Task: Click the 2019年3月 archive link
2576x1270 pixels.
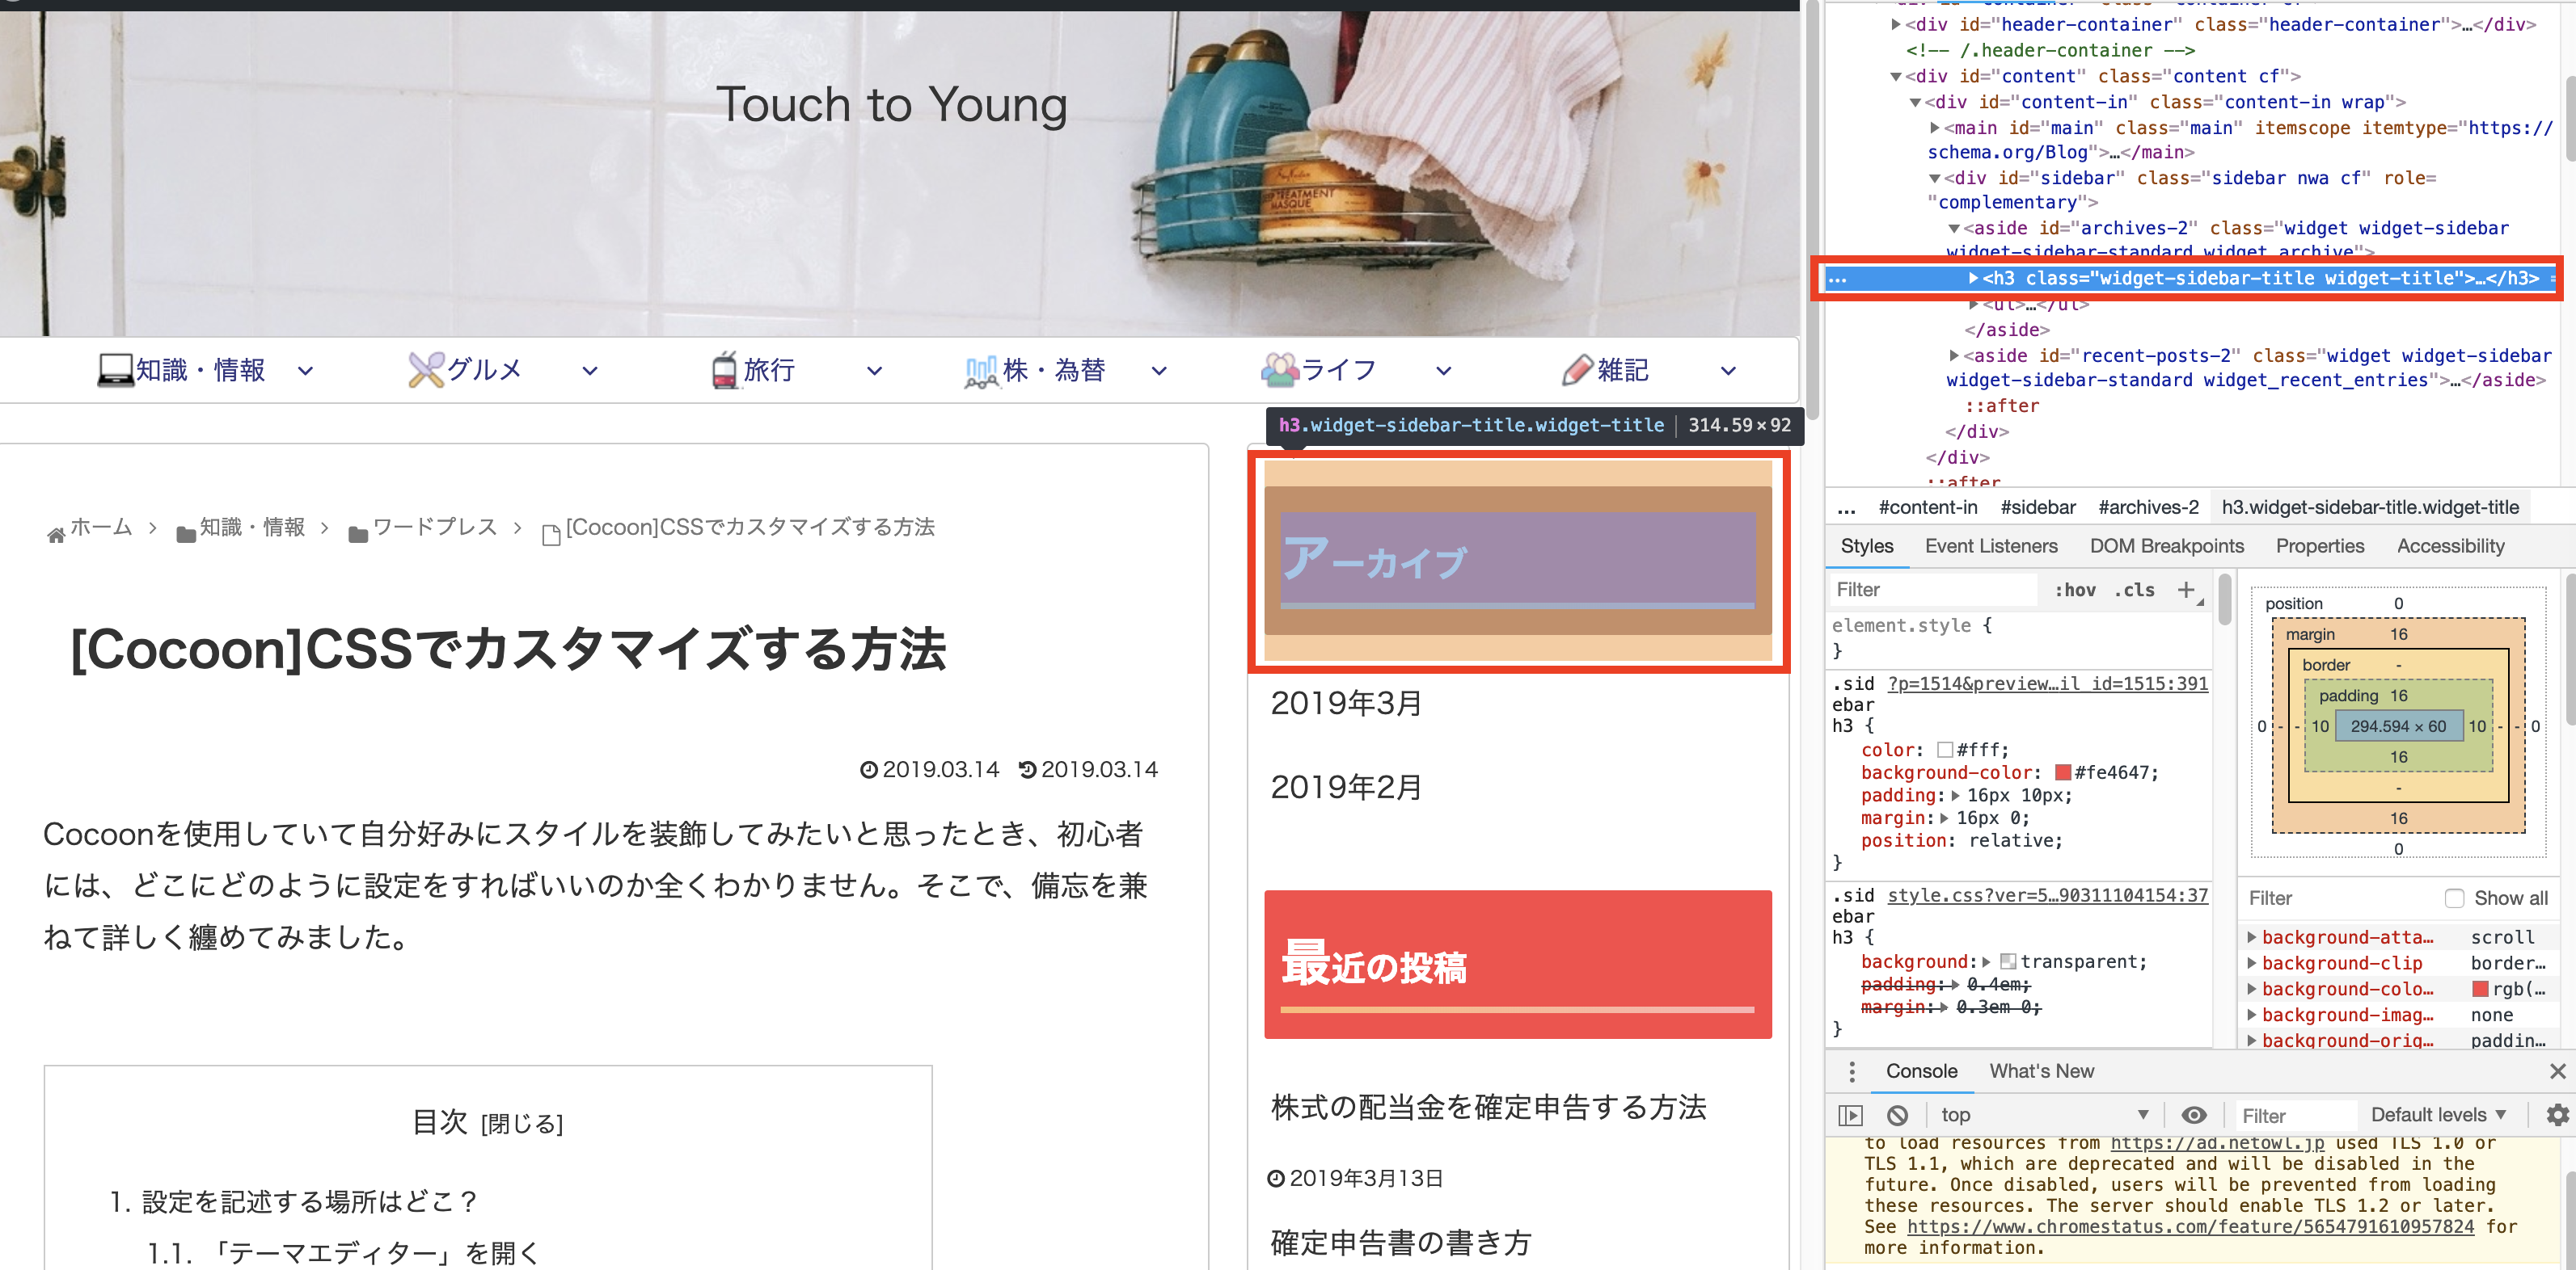Action: [x=1346, y=704]
